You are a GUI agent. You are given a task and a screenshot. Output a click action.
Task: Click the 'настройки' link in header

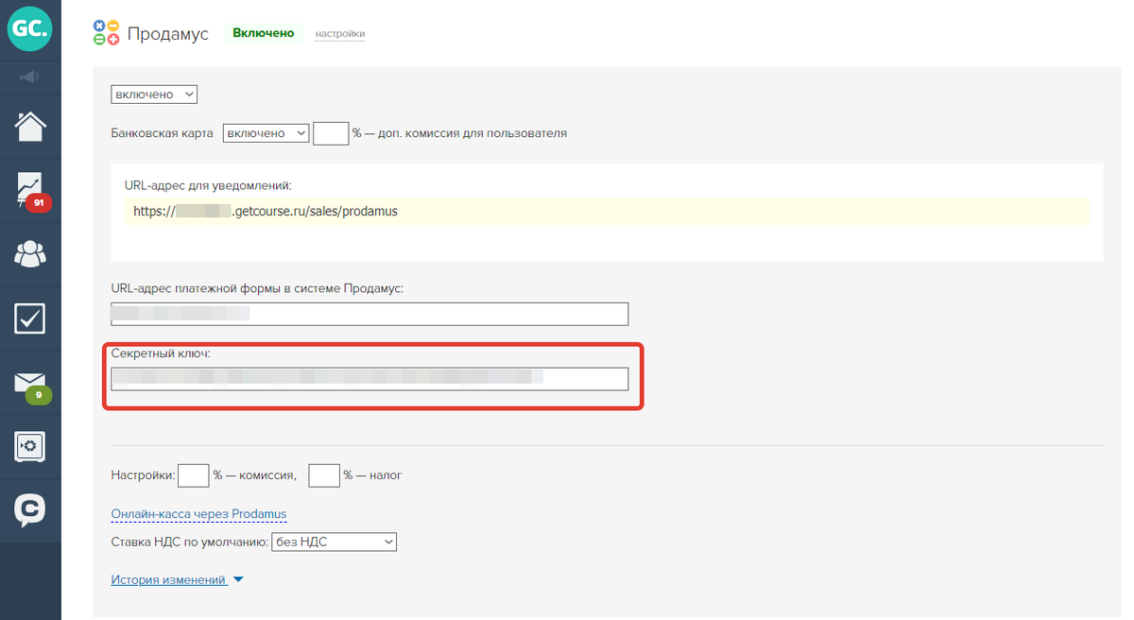pos(340,34)
